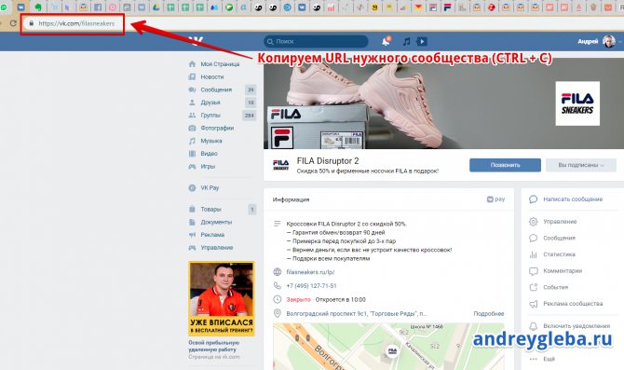Open Игры in left menu
This screenshot has height=370, width=624.
point(208,166)
